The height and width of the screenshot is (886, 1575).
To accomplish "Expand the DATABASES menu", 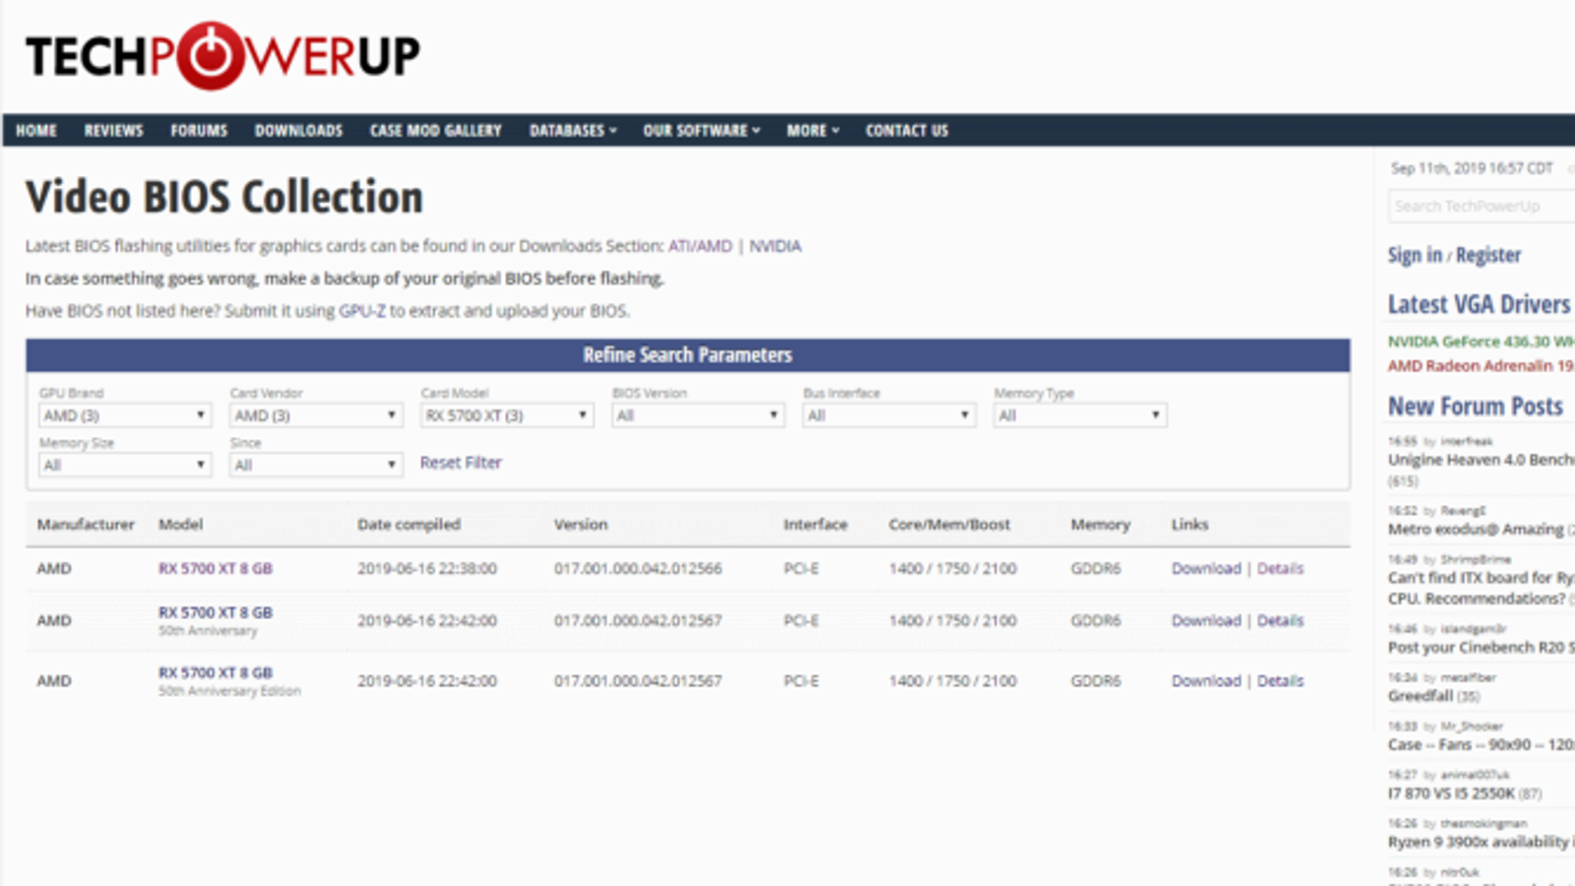I will [573, 131].
